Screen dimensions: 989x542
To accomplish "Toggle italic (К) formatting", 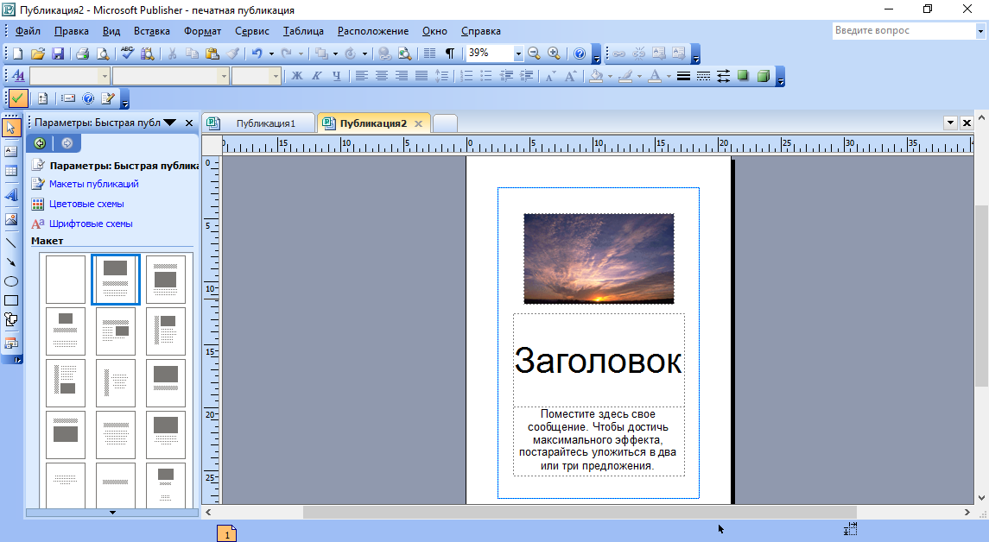I will click(316, 76).
